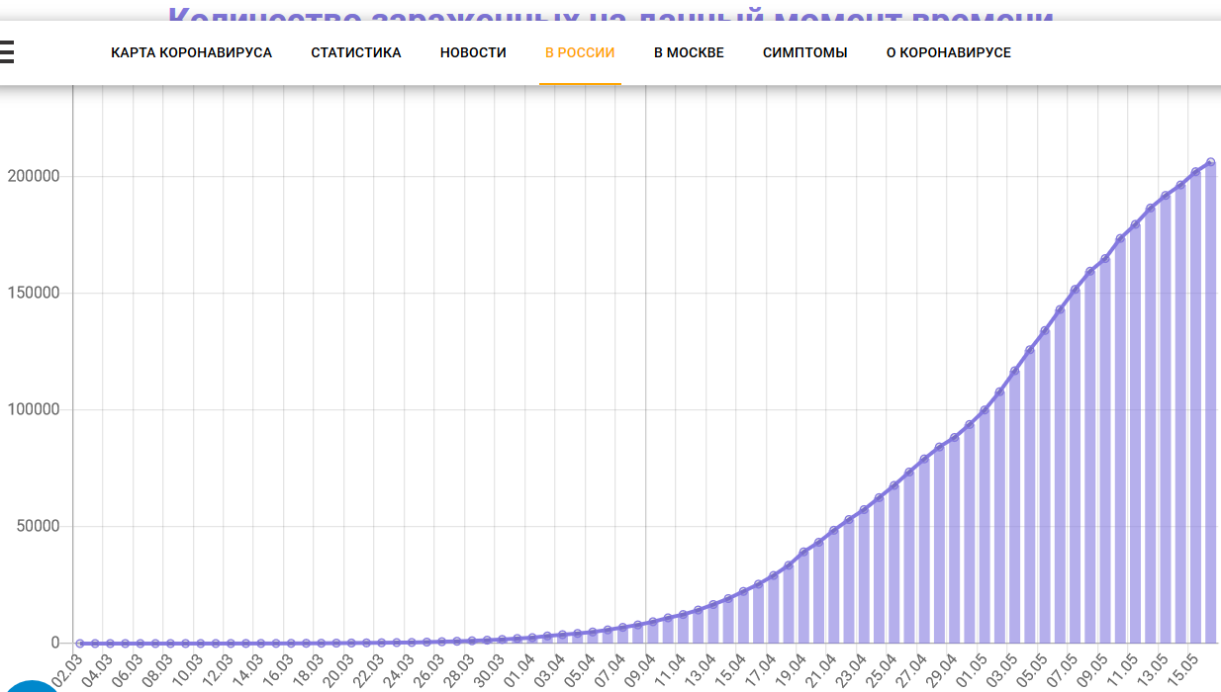The image size is (1221, 692).
Task: Click the 01.05 date label
Action: pos(971,669)
